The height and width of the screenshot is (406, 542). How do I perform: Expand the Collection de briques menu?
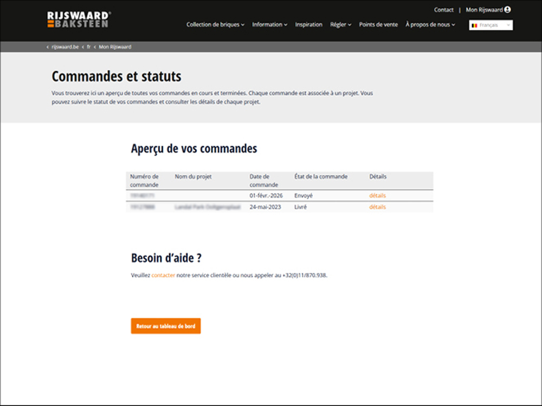(x=215, y=25)
